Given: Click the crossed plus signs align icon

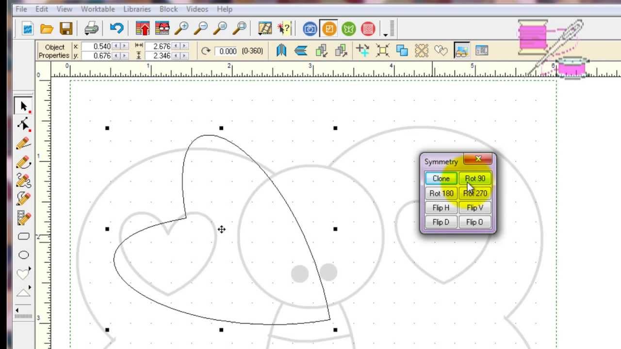Looking at the screenshot, I should pos(362,50).
